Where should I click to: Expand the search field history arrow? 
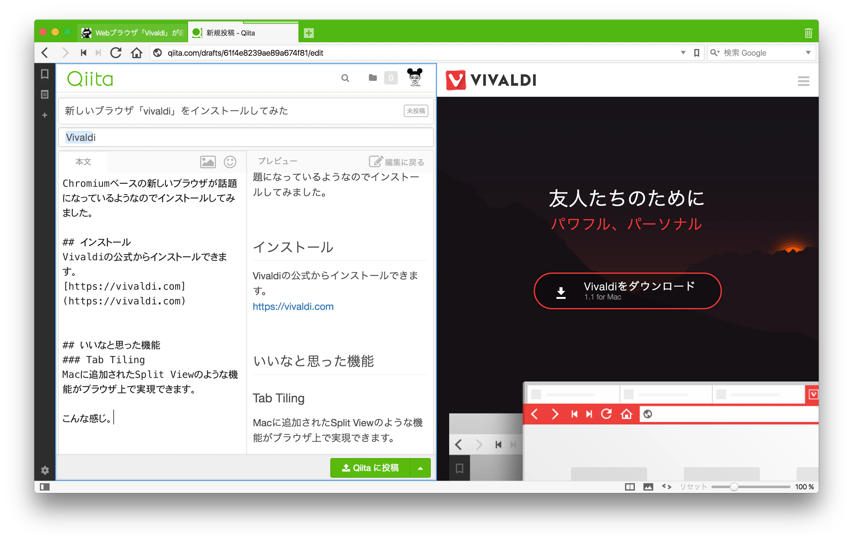pos(808,53)
